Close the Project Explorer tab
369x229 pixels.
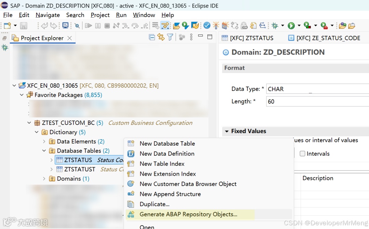tap(70, 38)
